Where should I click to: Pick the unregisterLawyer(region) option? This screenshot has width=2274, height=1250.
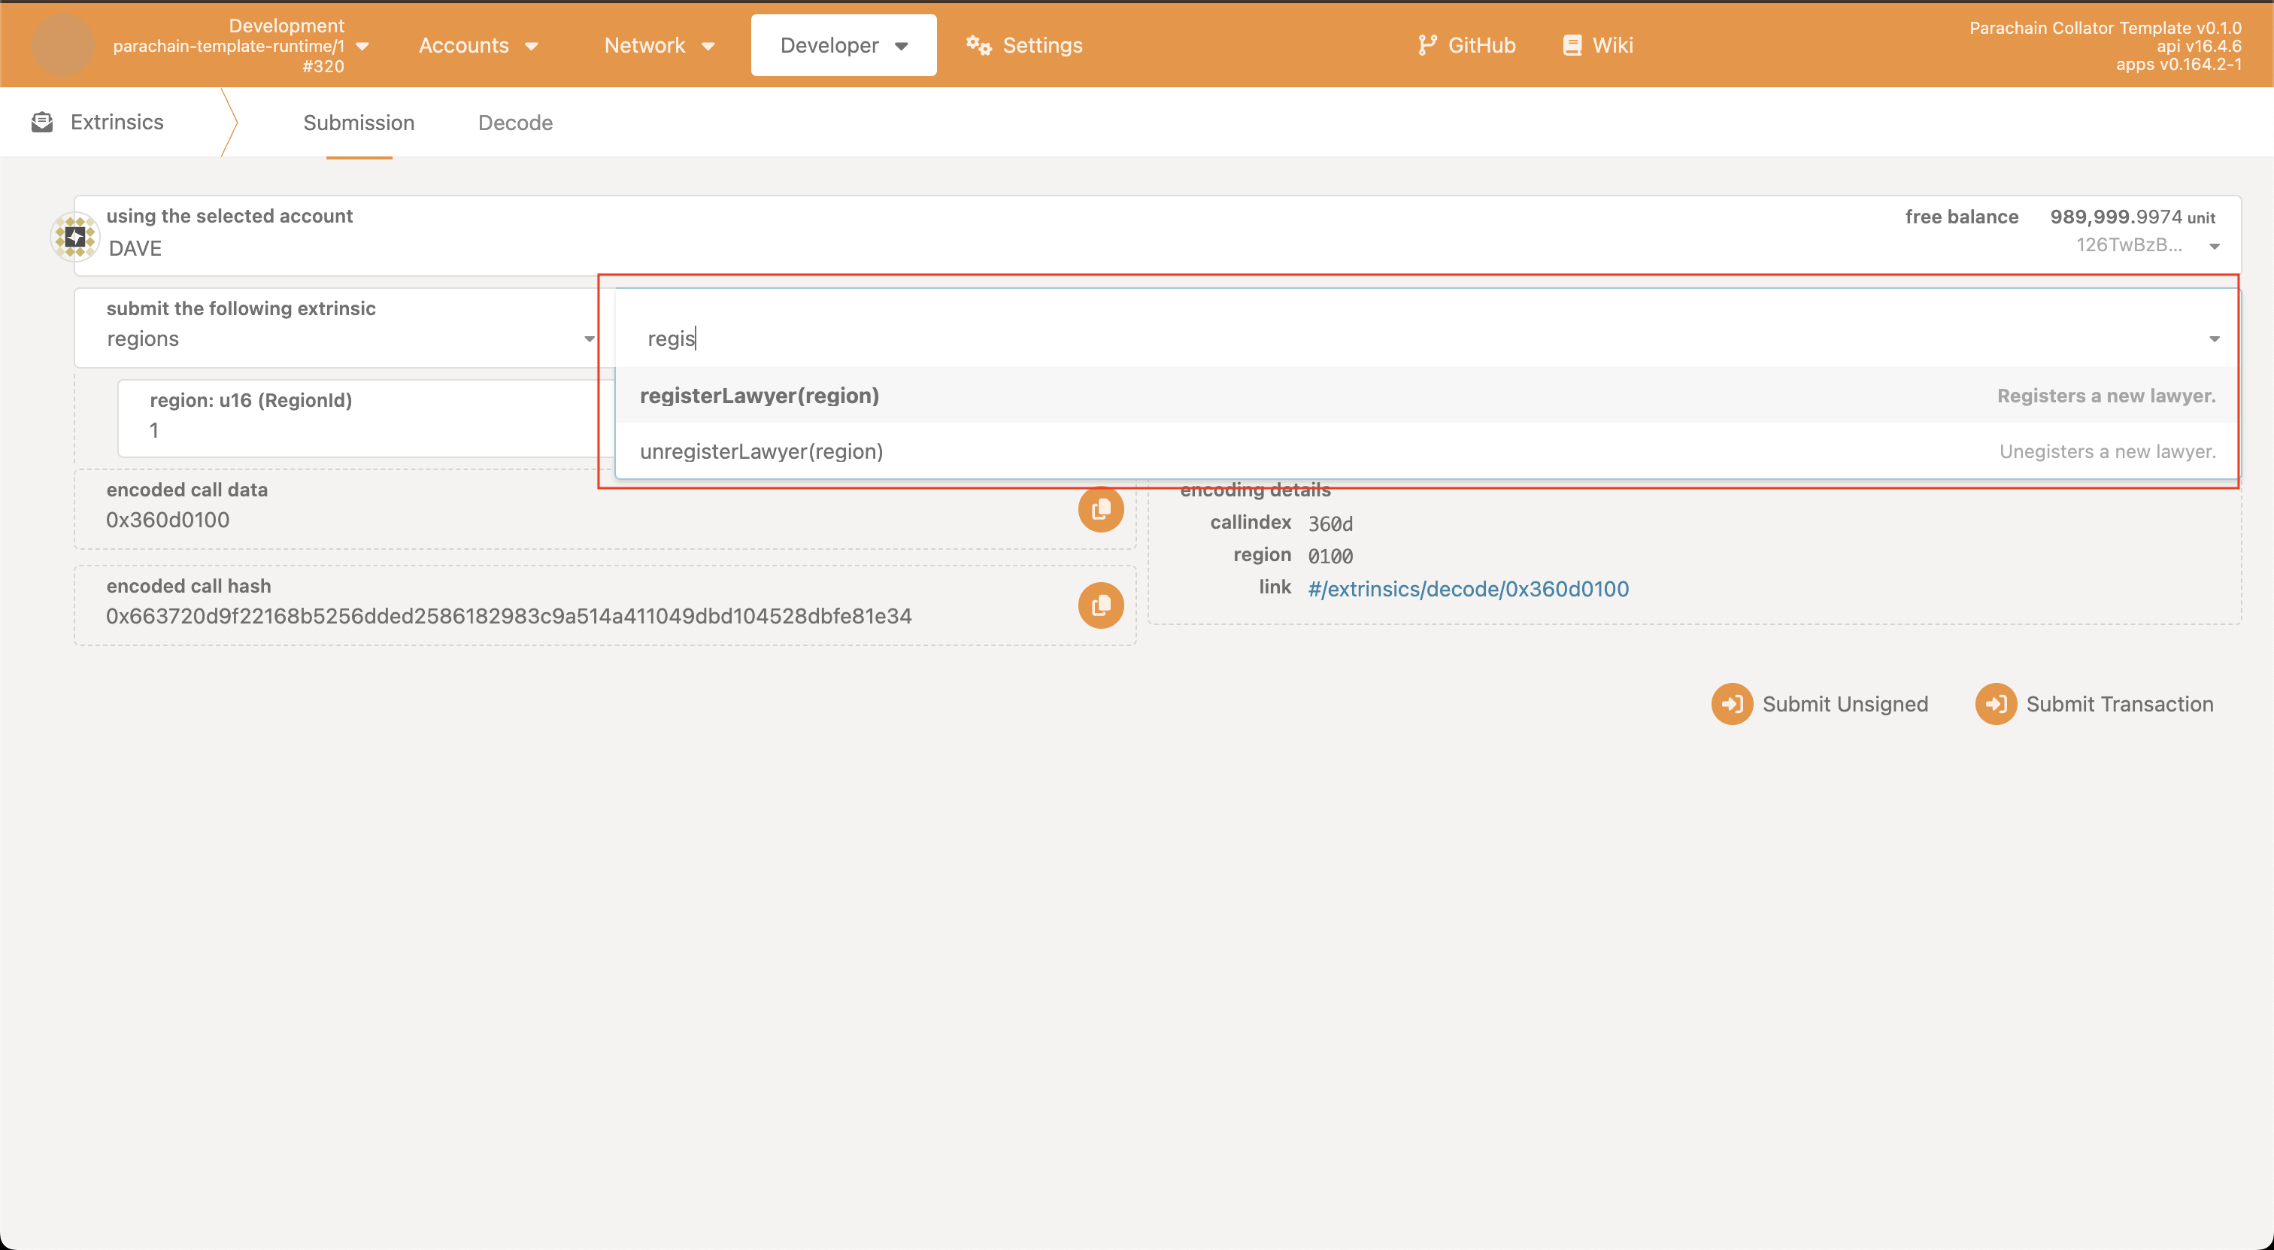pyautogui.click(x=761, y=451)
